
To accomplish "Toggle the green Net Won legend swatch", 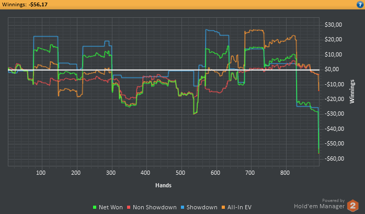I will pos(95,207).
